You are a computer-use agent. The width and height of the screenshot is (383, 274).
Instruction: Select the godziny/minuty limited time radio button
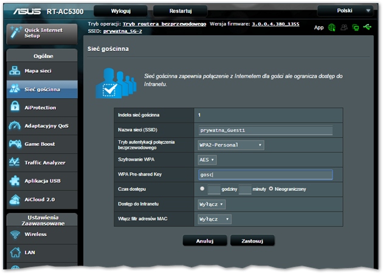202,189
